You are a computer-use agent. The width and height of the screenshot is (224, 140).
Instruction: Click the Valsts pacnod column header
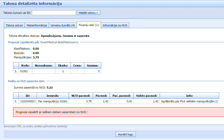click(146, 95)
